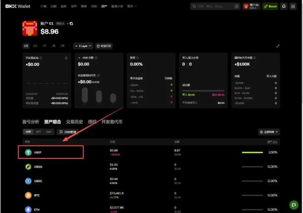This screenshot has width=303, height=213.
Task: Click the <$100K preferred market cap value
Action: point(242,64)
